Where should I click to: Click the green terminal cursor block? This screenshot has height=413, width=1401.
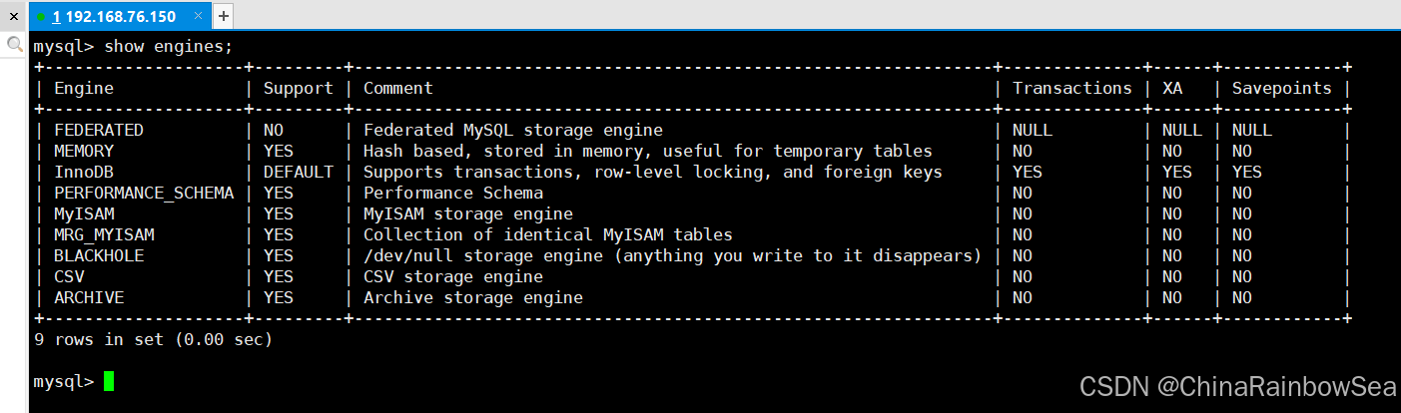109,381
